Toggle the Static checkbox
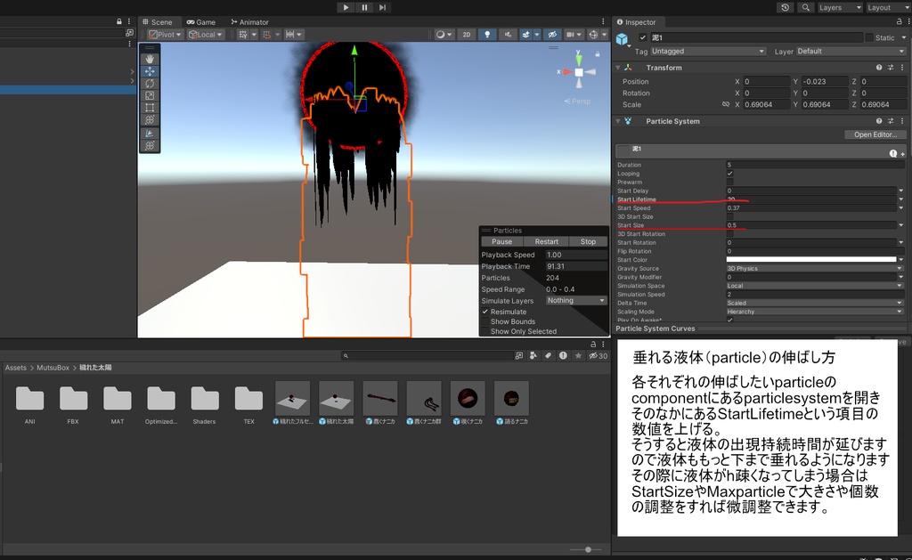Screen dimensions: 912x560 pyautogui.click(x=869, y=37)
